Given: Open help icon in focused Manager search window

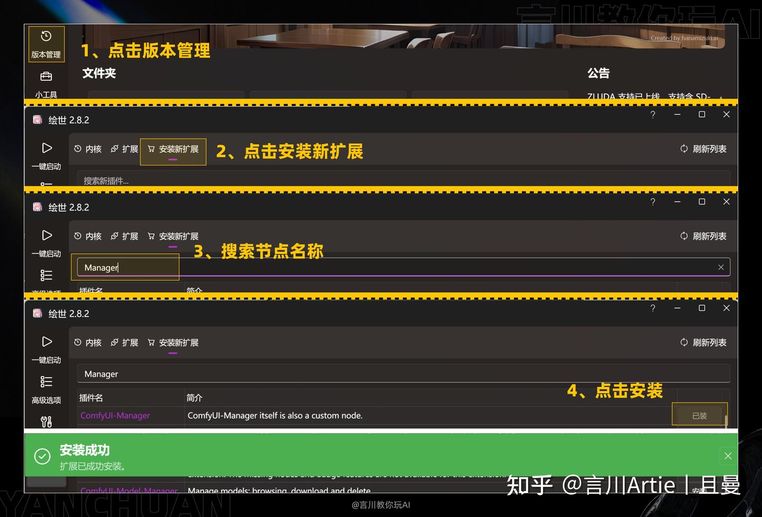Looking at the screenshot, I should pyautogui.click(x=653, y=202).
